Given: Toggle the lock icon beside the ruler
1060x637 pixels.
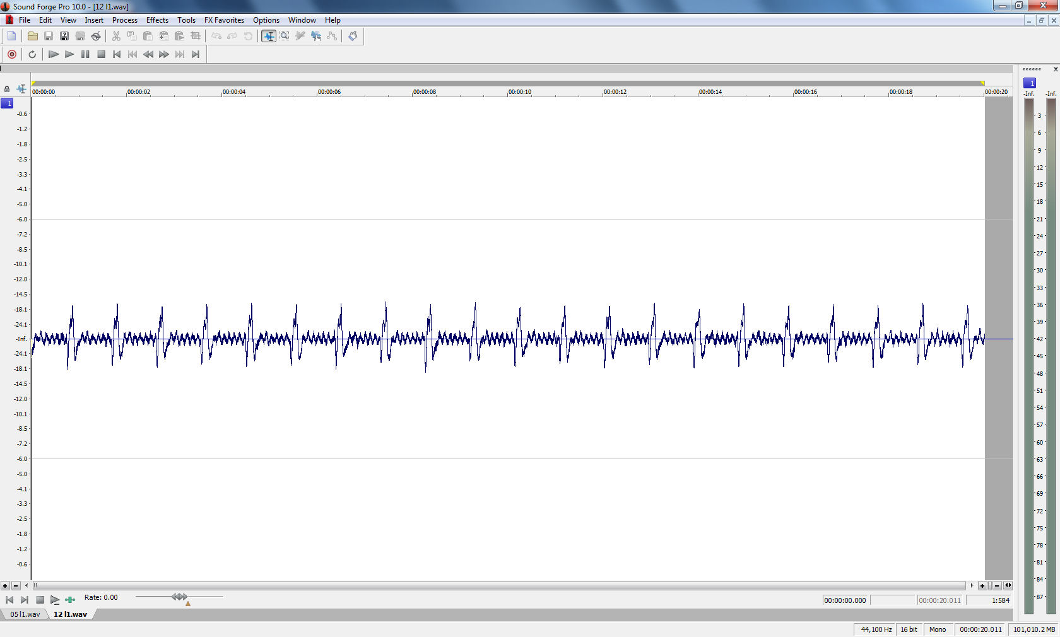Looking at the screenshot, I should (7, 89).
